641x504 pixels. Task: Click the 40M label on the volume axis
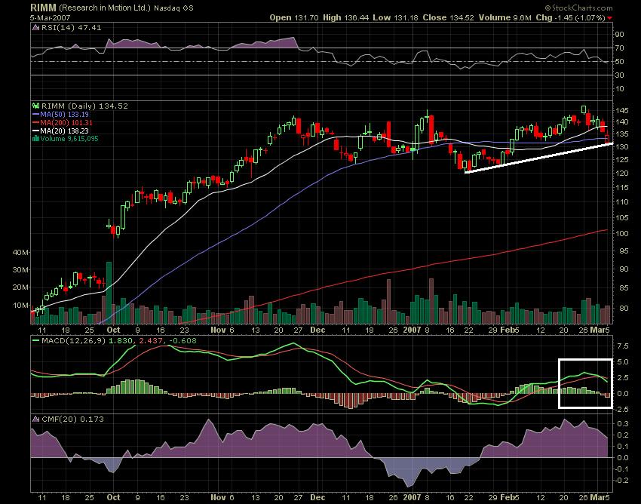pyautogui.click(x=21, y=253)
